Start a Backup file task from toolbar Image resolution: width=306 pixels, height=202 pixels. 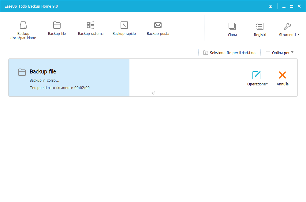pos(57,28)
